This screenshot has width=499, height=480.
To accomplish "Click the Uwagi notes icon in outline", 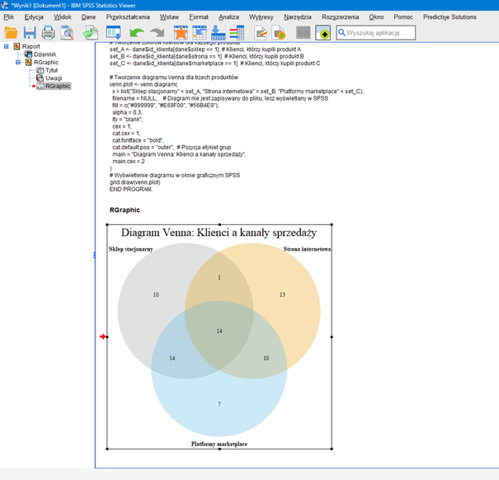I will [x=40, y=78].
